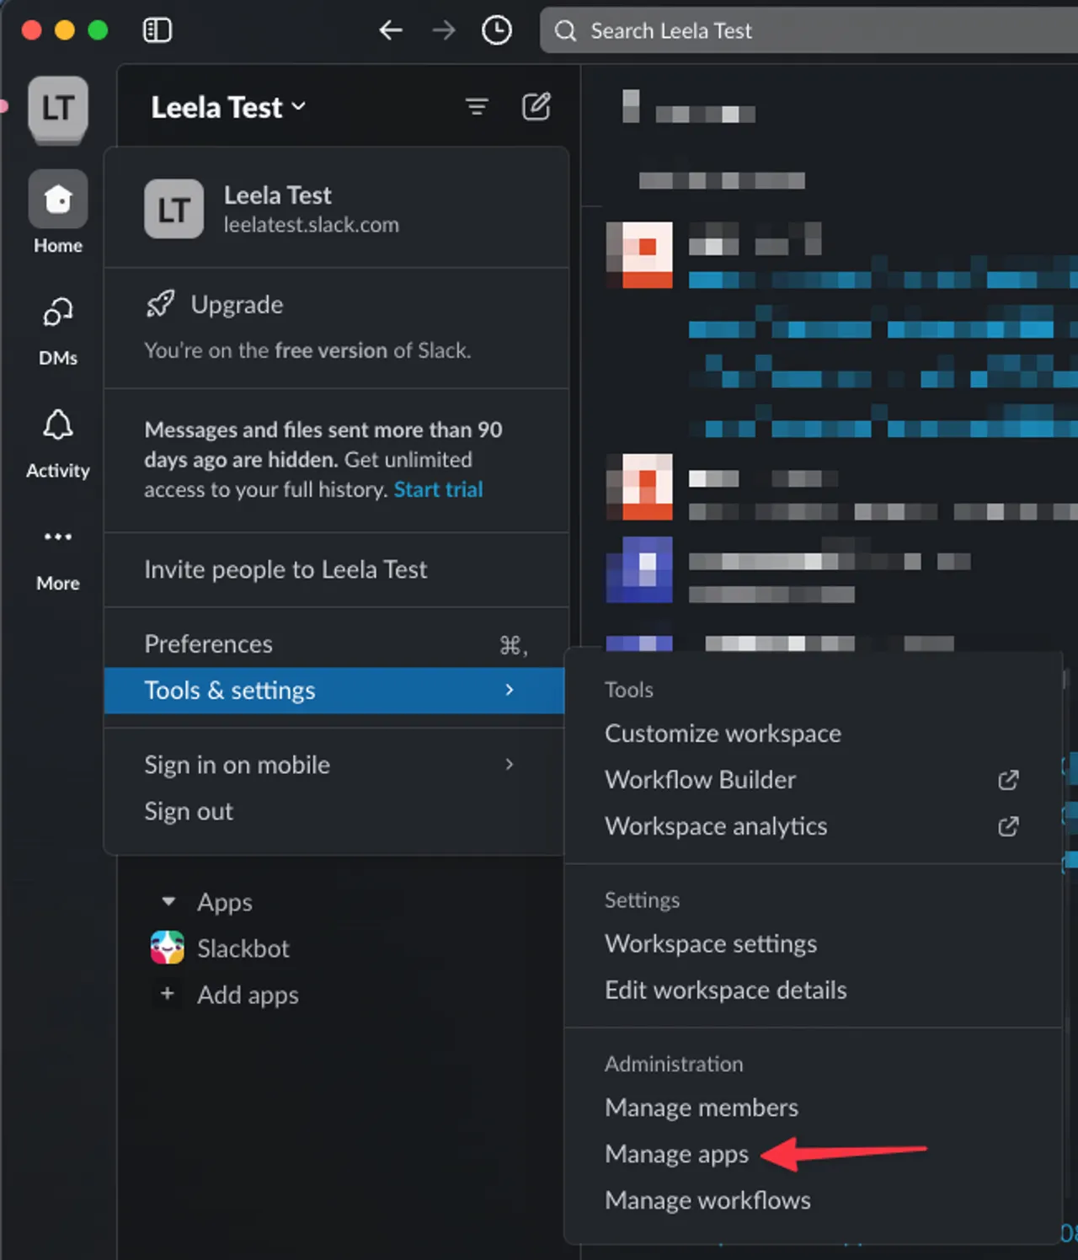Click the Start trial link
Screen dimensions: 1078x1260
439,489
